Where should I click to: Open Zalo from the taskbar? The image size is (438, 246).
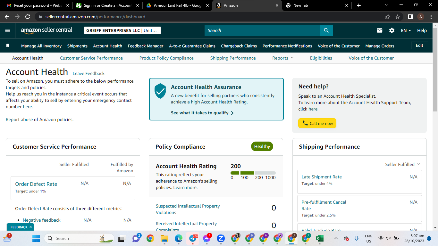tap(221, 238)
